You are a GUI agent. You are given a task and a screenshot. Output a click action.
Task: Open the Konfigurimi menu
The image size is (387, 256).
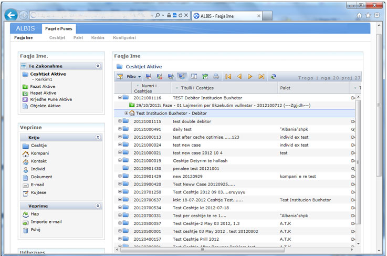click(x=123, y=38)
